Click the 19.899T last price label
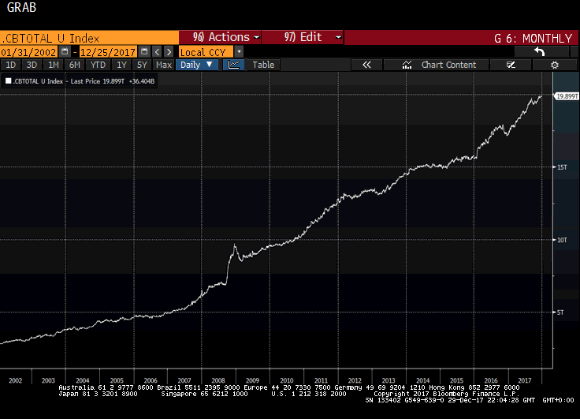This screenshot has width=580, height=419. [567, 96]
